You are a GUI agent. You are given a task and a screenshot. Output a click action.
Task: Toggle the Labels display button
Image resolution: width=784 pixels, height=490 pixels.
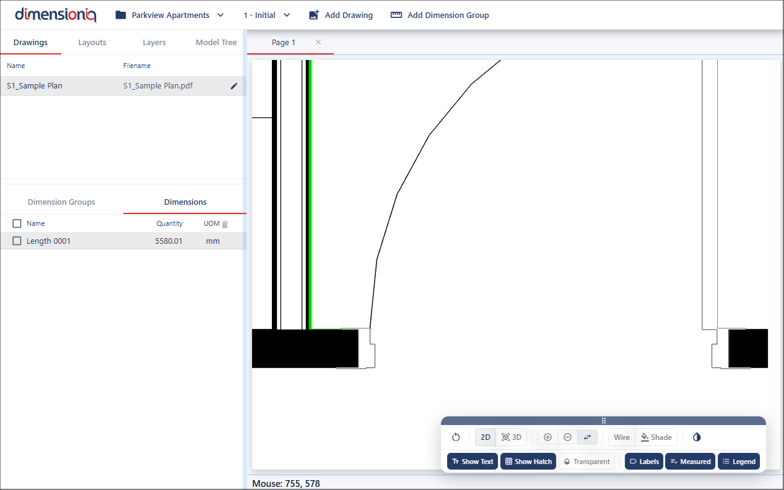point(643,462)
